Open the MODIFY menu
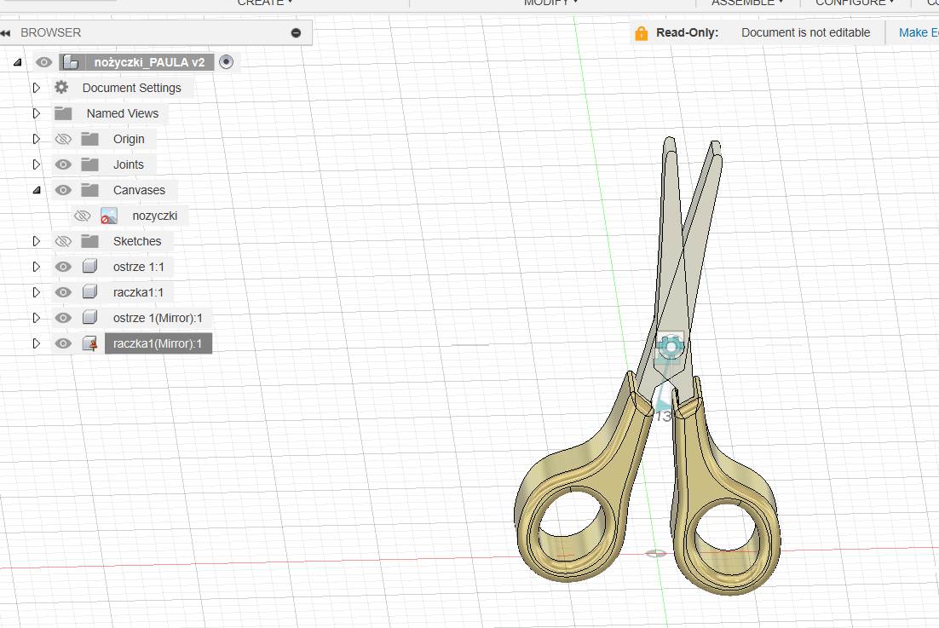Viewport: 939px width, 628px height. (550, 3)
